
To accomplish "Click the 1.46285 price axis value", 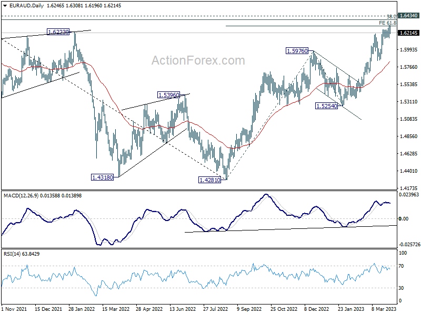I will pos(409,153).
